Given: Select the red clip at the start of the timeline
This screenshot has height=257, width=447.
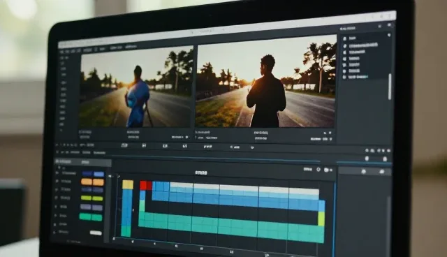Looking at the screenshot, I should (x=146, y=186).
